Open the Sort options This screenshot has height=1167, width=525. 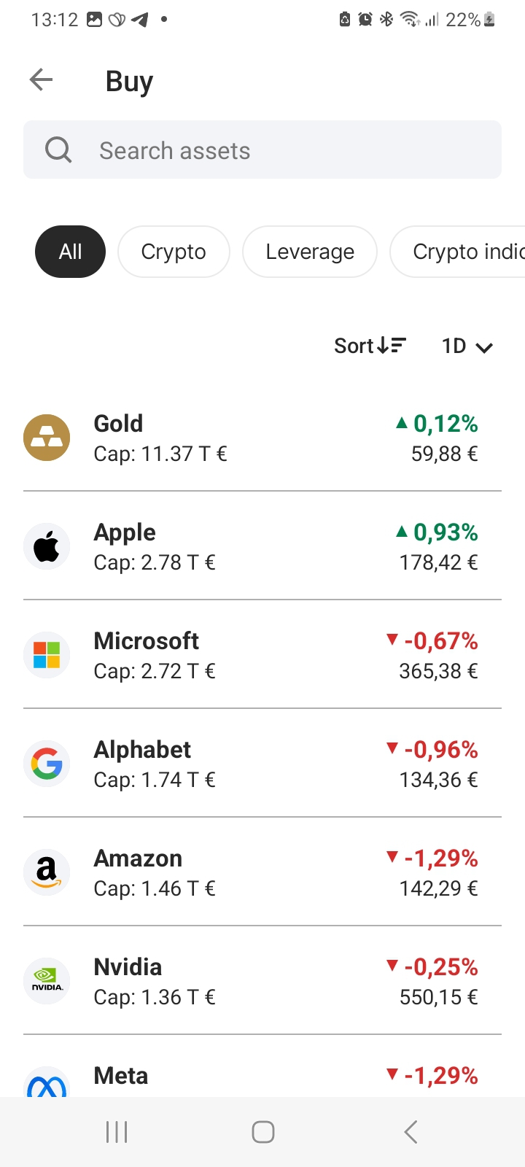coord(370,346)
